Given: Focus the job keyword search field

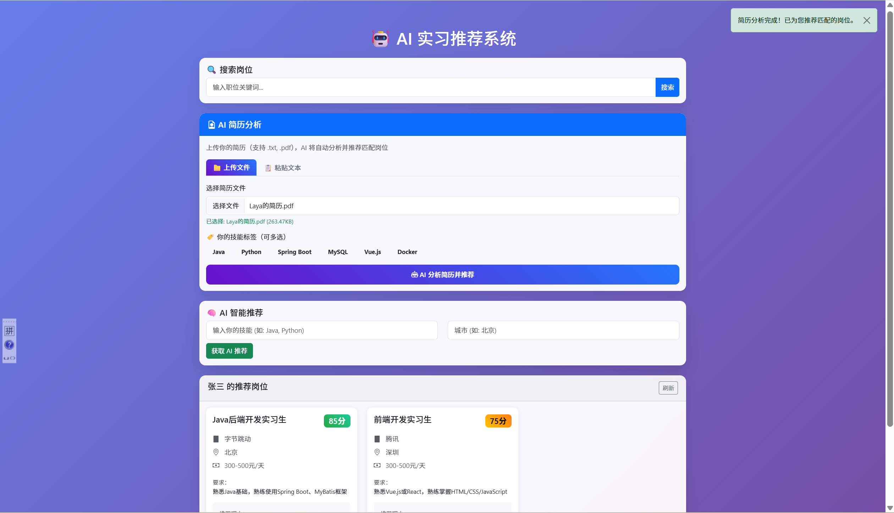Looking at the screenshot, I should (431, 87).
